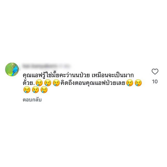Reply via the ตอบกลับ link
The width and height of the screenshot is (167, 167).
[32, 100]
